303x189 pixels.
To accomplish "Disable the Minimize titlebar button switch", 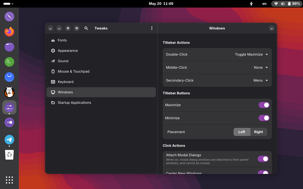I will [264, 118].
